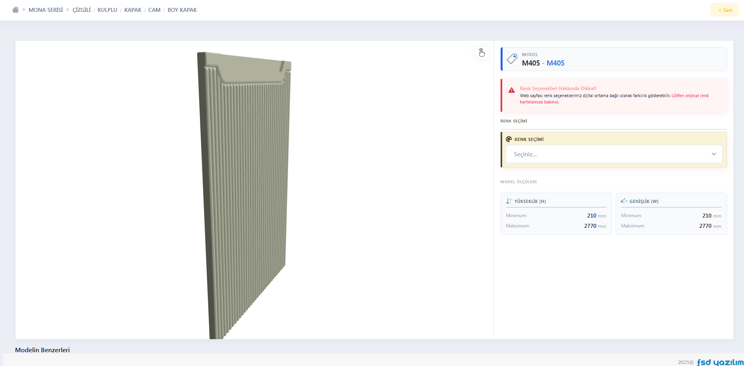The image size is (744, 366).
Task: Open MONA SERİSİ breadcrumb
Action: coord(46,10)
